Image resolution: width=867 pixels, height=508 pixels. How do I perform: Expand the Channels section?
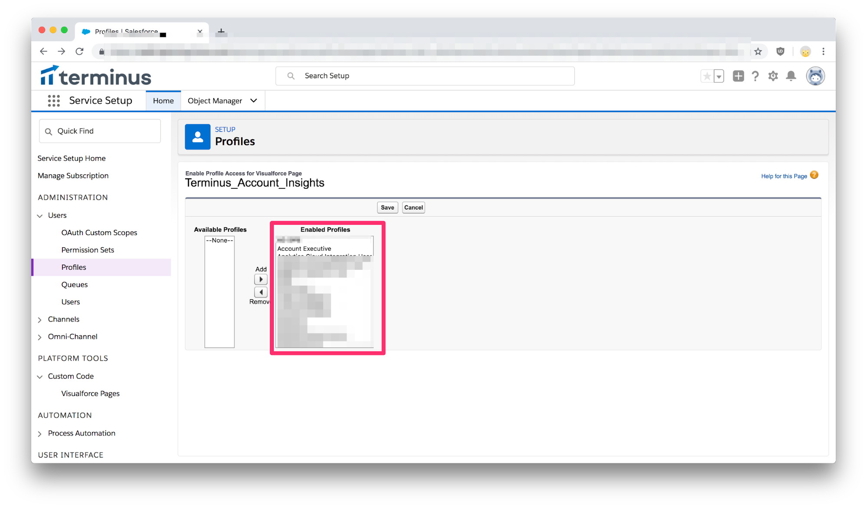[x=40, y=320]
